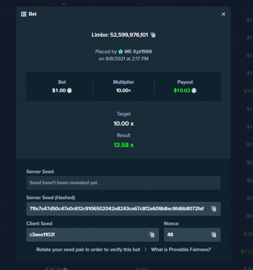Click the green 13.58 x result
Image resolution: width=253 pixels, height=270 pixels.
124,145
